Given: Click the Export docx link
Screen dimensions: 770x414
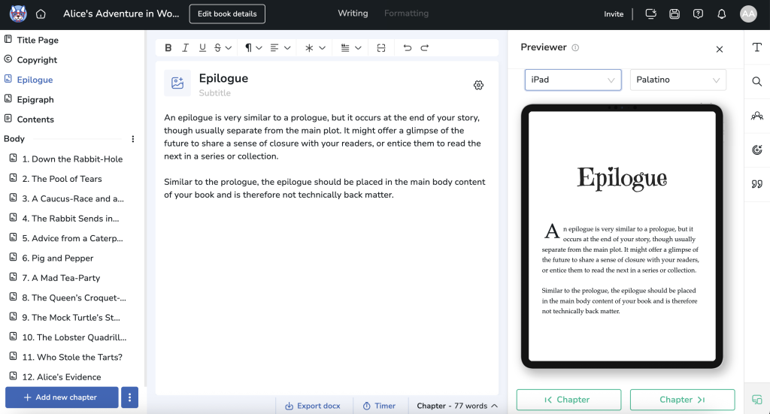Looking at the screenshot, I should 312,406.
